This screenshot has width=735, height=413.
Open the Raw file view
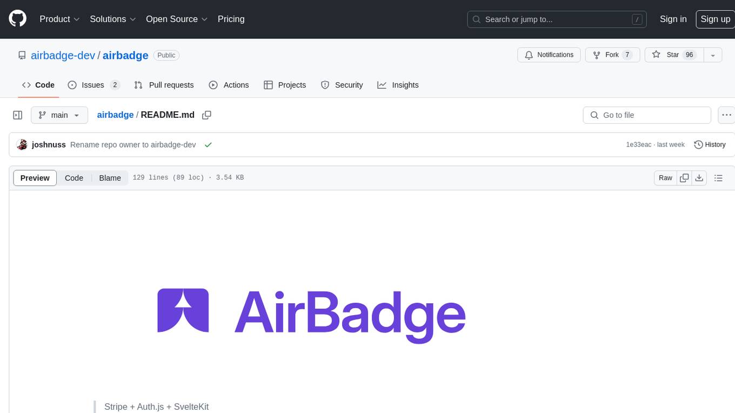tap(665, 178)
